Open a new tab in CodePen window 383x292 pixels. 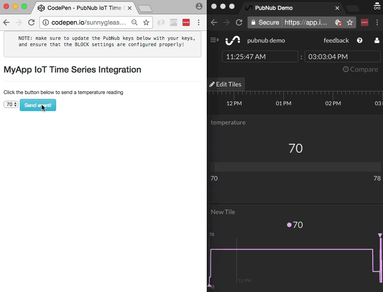coord(145,9)
